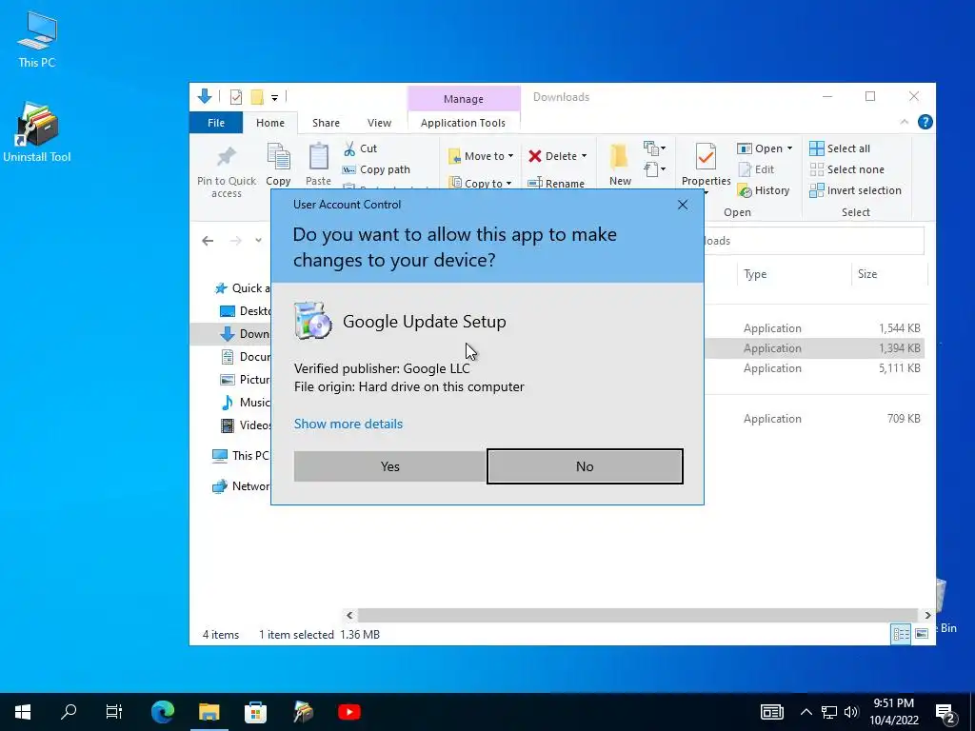Viewport: 975px width, 731px height.
Task: Click the quick access toolbar properties icon
Action: click(x=236, y=96)
